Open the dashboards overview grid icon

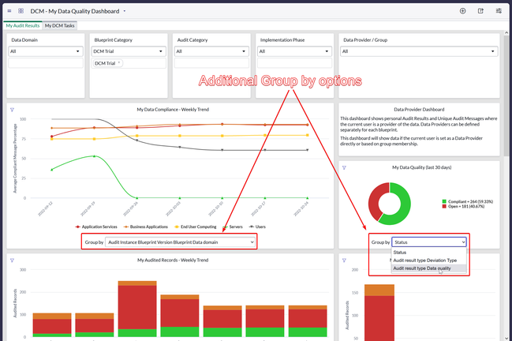21,11
